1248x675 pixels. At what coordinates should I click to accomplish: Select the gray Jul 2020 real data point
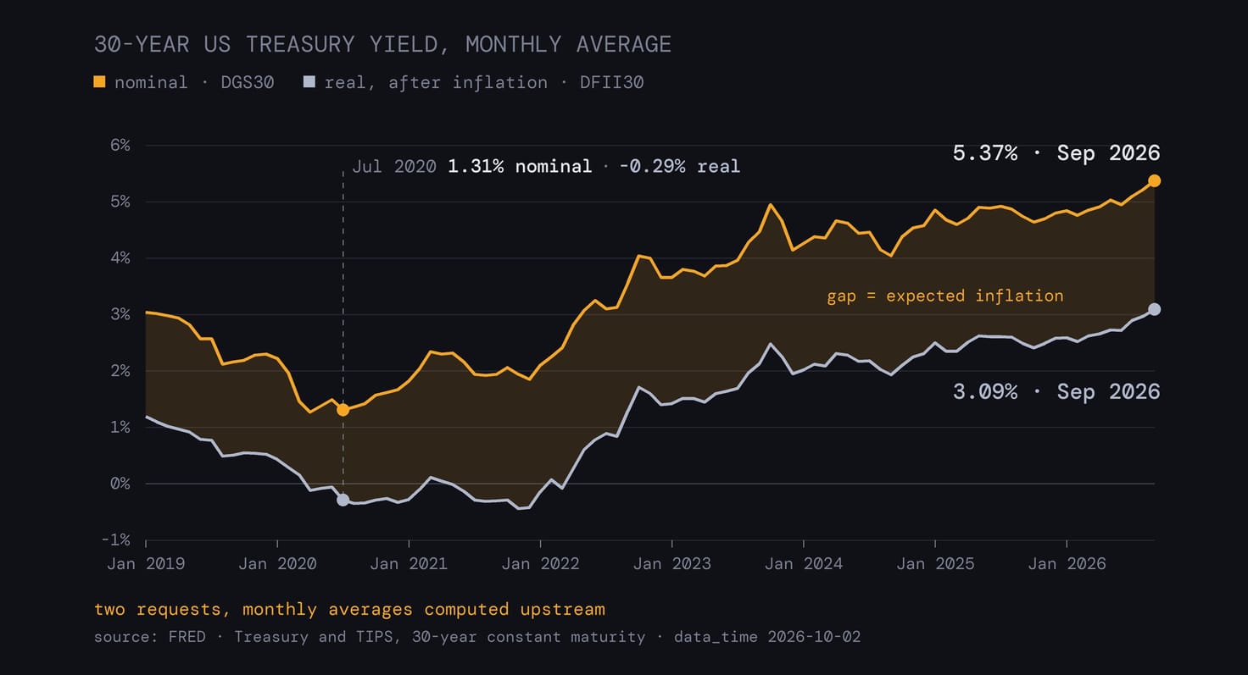pyautogui.click(x=343, y=500)
